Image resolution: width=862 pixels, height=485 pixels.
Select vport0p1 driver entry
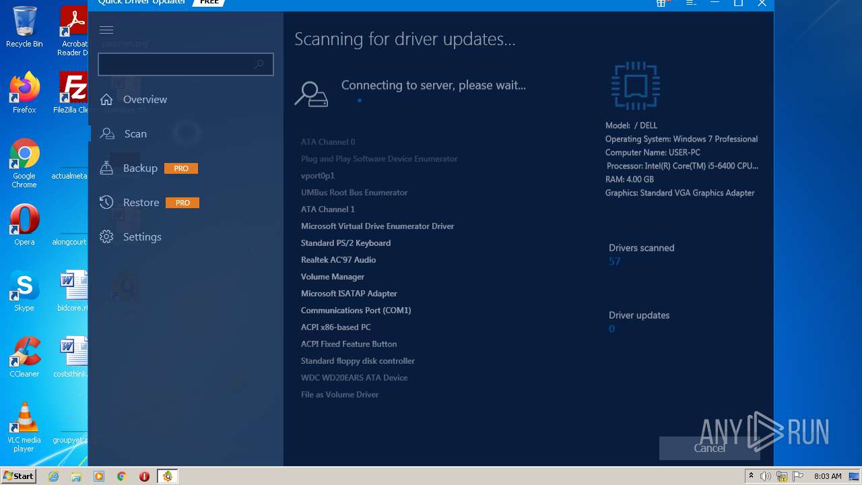pyautogui.click(x=318, y=175)
